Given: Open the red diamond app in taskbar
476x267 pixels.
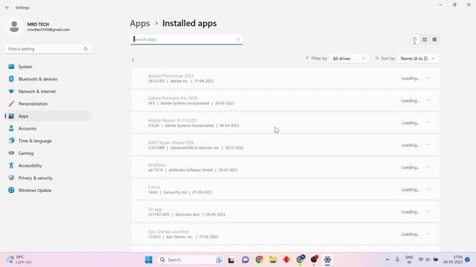Looking at the screenshot, I should pyautogui.click(x=286, y=260).
